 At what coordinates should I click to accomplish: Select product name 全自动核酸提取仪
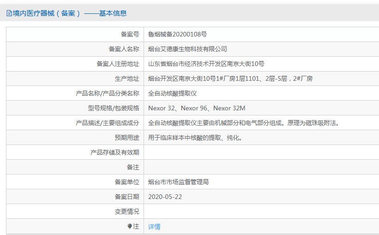tap(172, 93)
